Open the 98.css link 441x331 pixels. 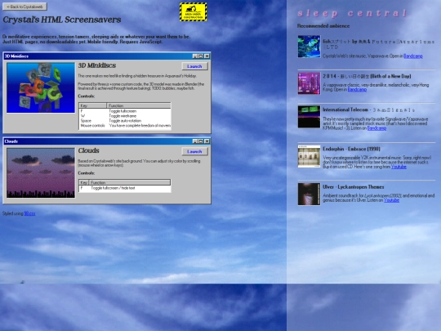tap(29, 213)
